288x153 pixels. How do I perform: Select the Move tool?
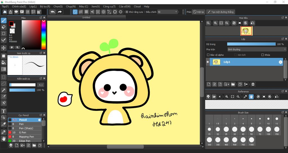tap(3, 48)
